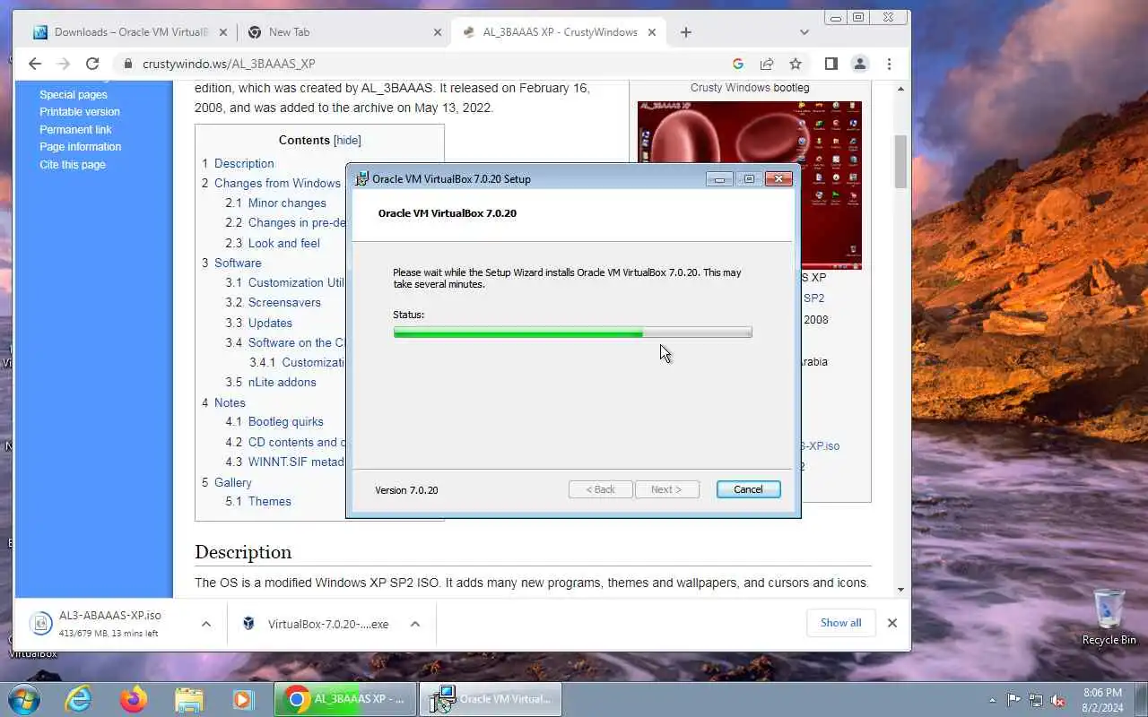
Task: Open AL3-ABAAAS-XP.iso download item
Action: click(x=109, y=624)
